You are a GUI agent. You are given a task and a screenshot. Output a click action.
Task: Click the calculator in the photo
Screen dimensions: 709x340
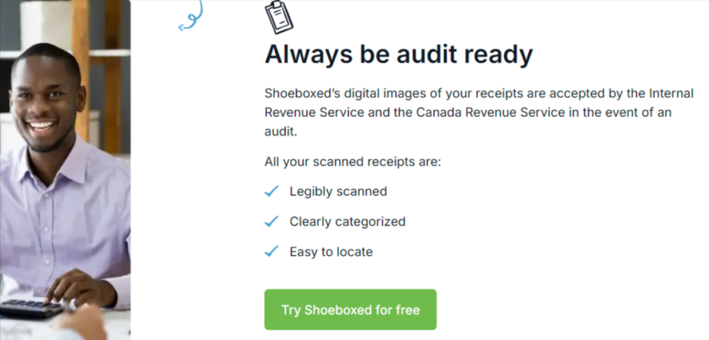[31, 307]
